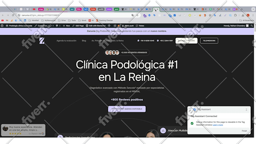256x144 pixels.
Task: Click the Av. Príncipe de Gales address link
Action: 107,41
